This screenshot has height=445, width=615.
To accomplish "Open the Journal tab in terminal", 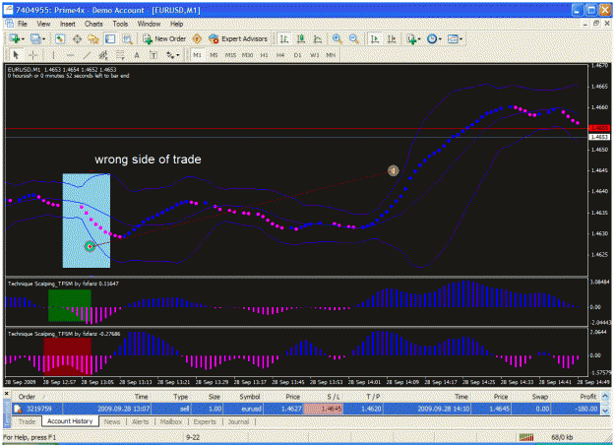I will click(x=238, y=421).
